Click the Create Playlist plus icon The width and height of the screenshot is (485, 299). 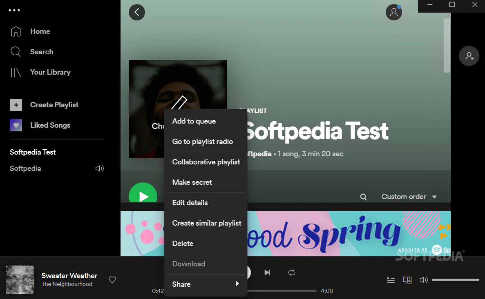pos(16,105)
